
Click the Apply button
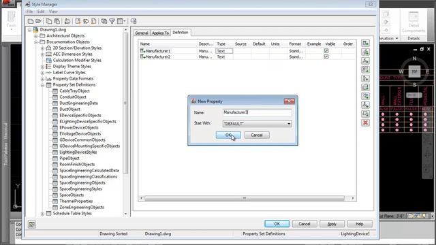[332, 224]
